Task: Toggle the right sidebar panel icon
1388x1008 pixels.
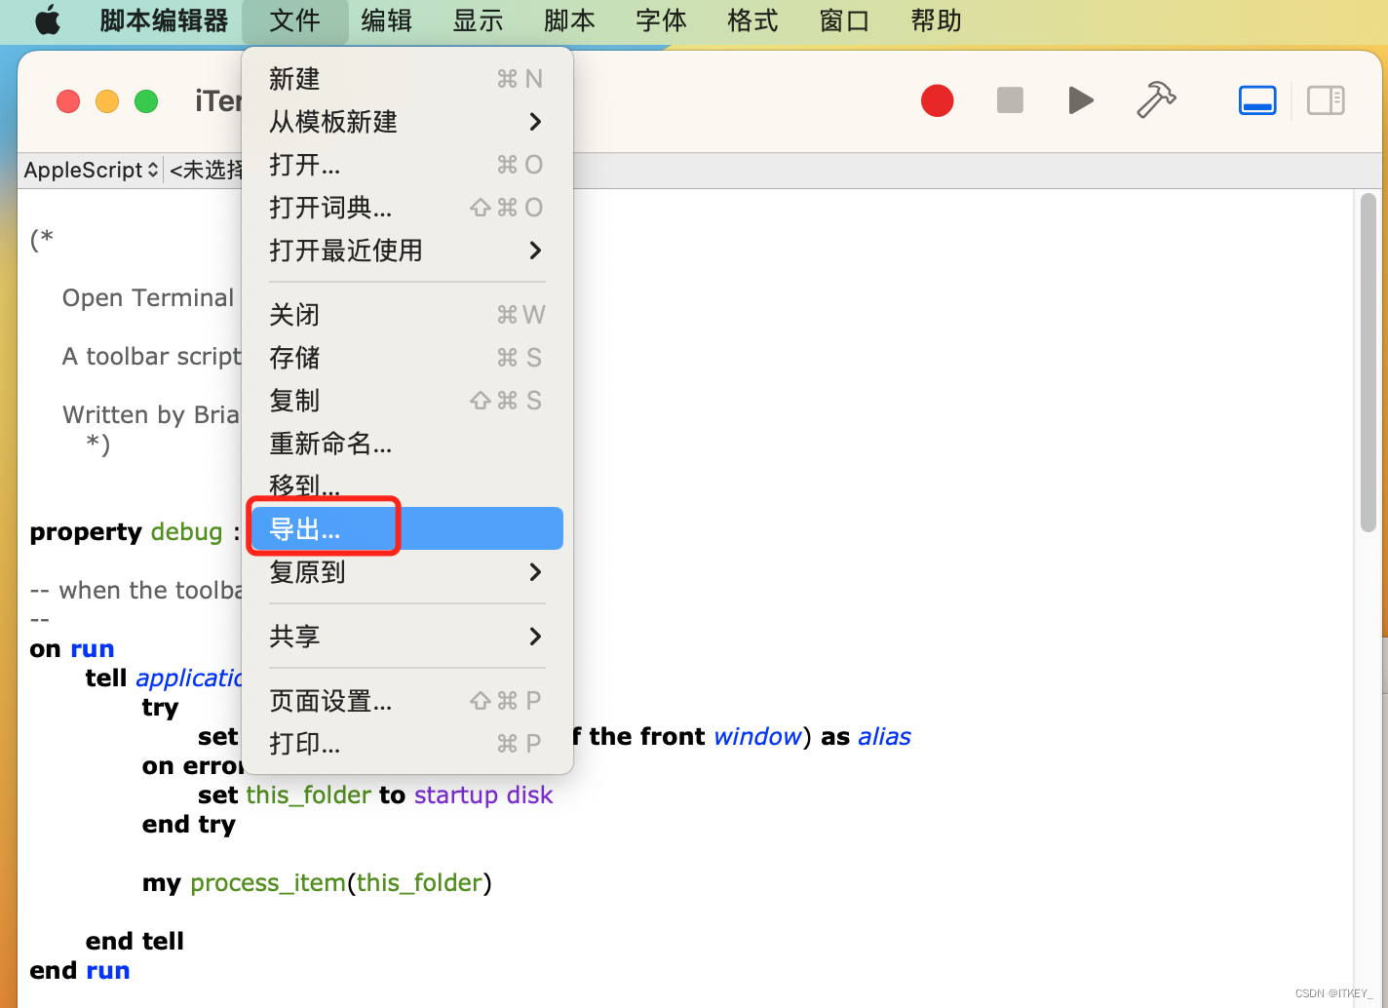Action: (1326, 100)
